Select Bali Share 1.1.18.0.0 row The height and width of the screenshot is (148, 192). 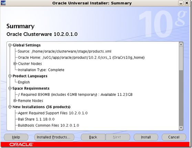36,119
